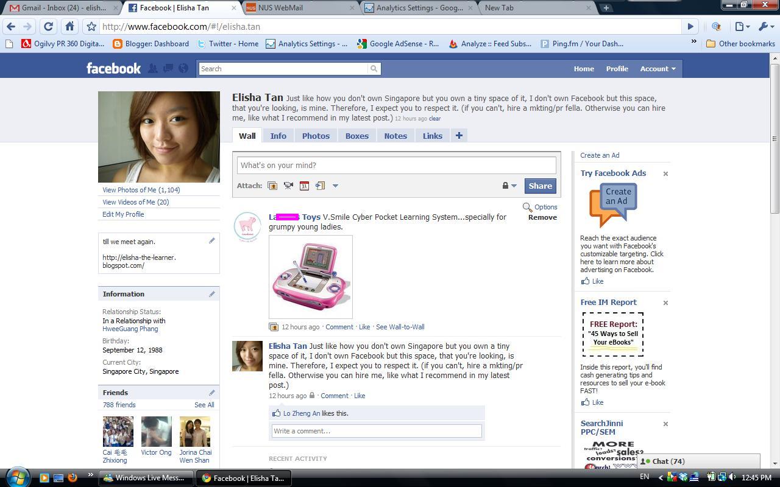780x487 pixels.
Task: Remove the toy wall post
Action: [x=542, y=217]
